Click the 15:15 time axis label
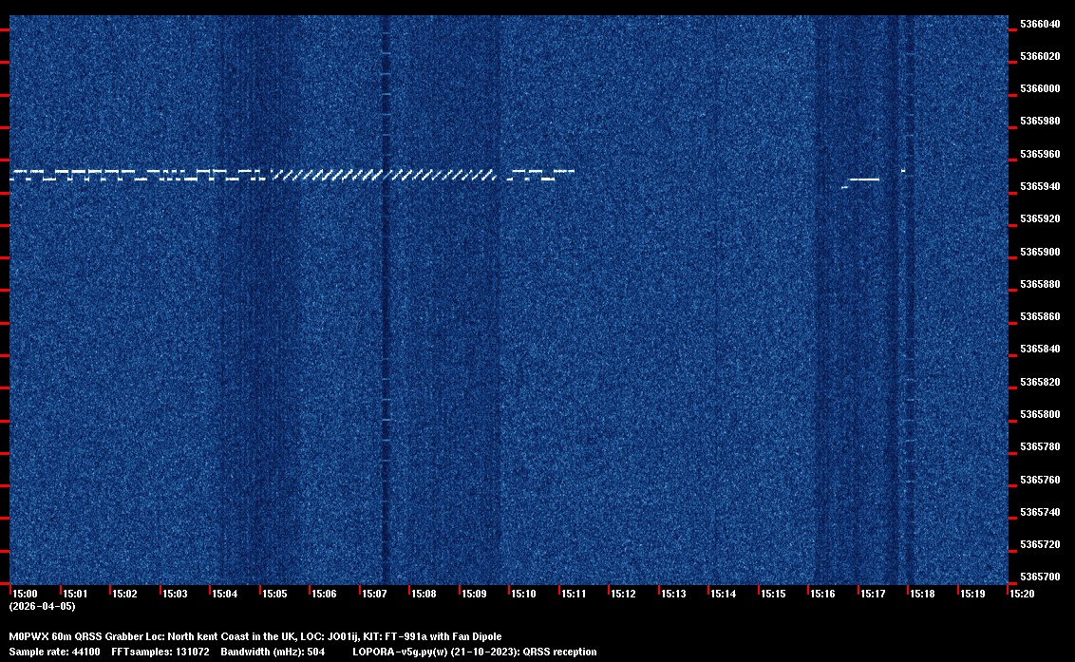Image resolution: width=1075 pixels, height=662 pixels. click(x=773, y=594)
